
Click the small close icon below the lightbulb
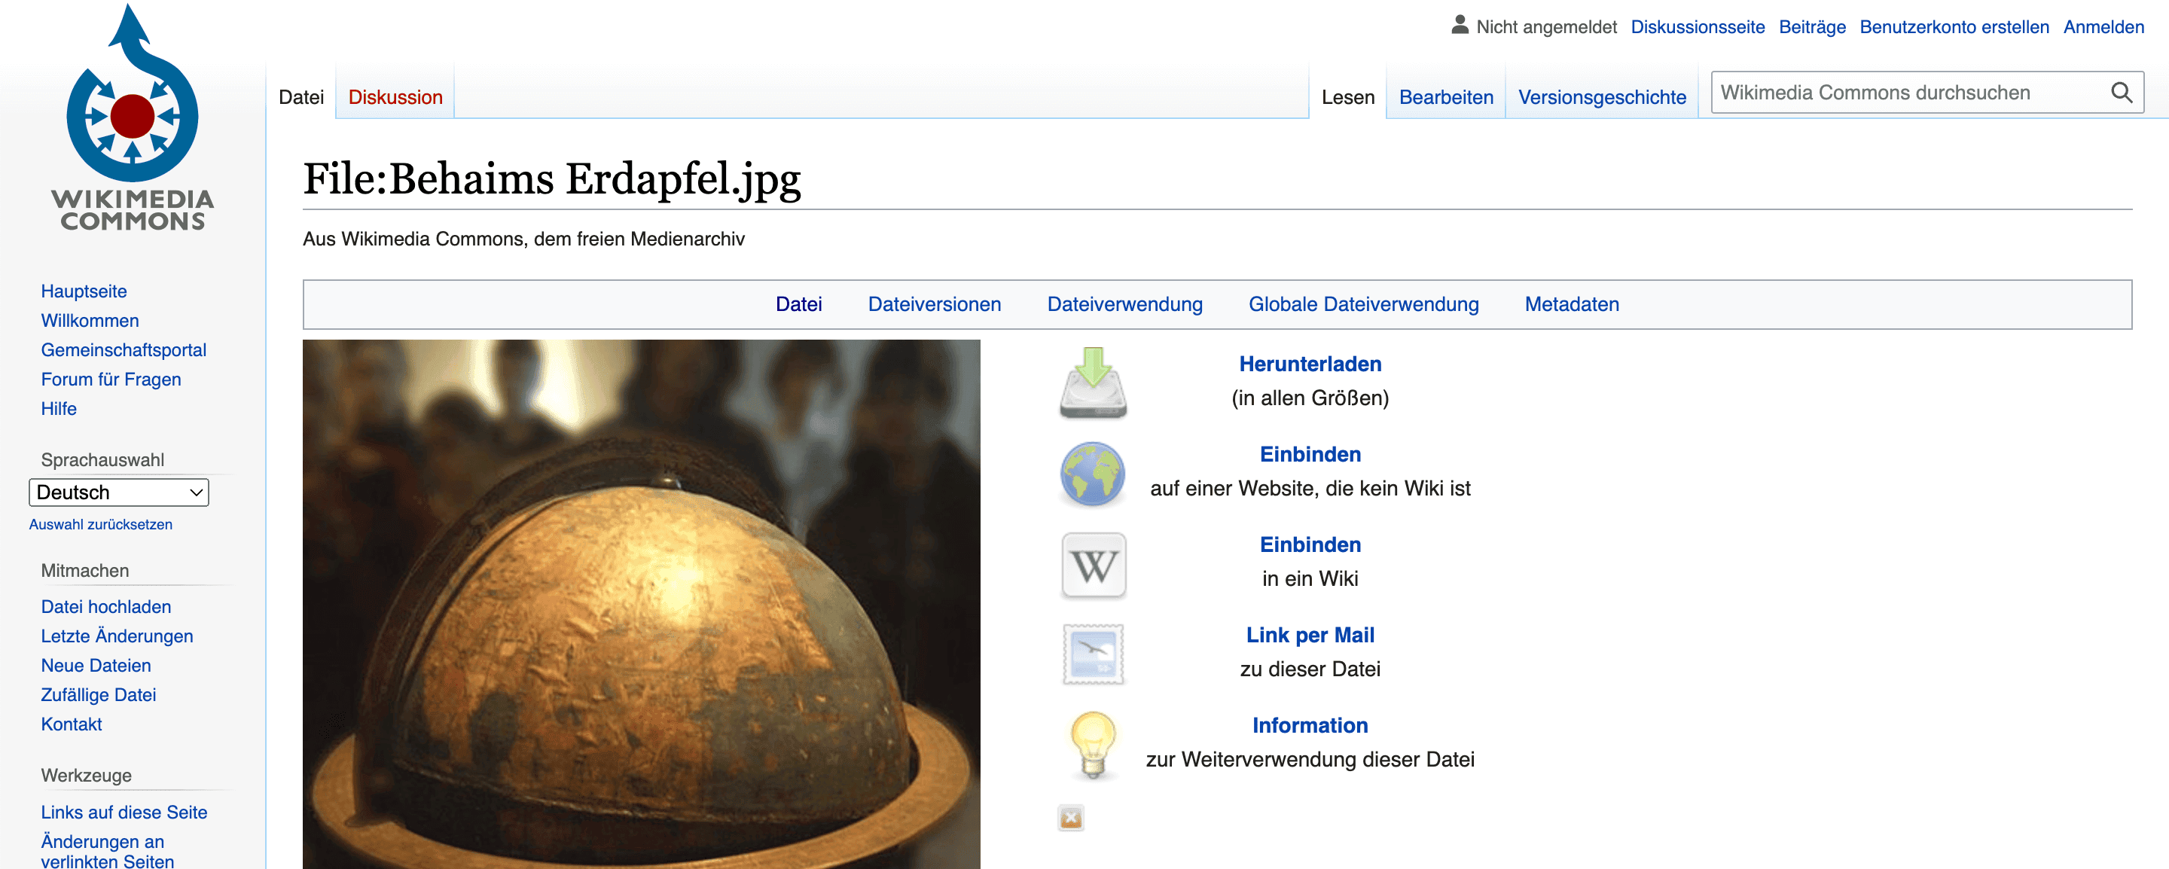click(1070, 817)
